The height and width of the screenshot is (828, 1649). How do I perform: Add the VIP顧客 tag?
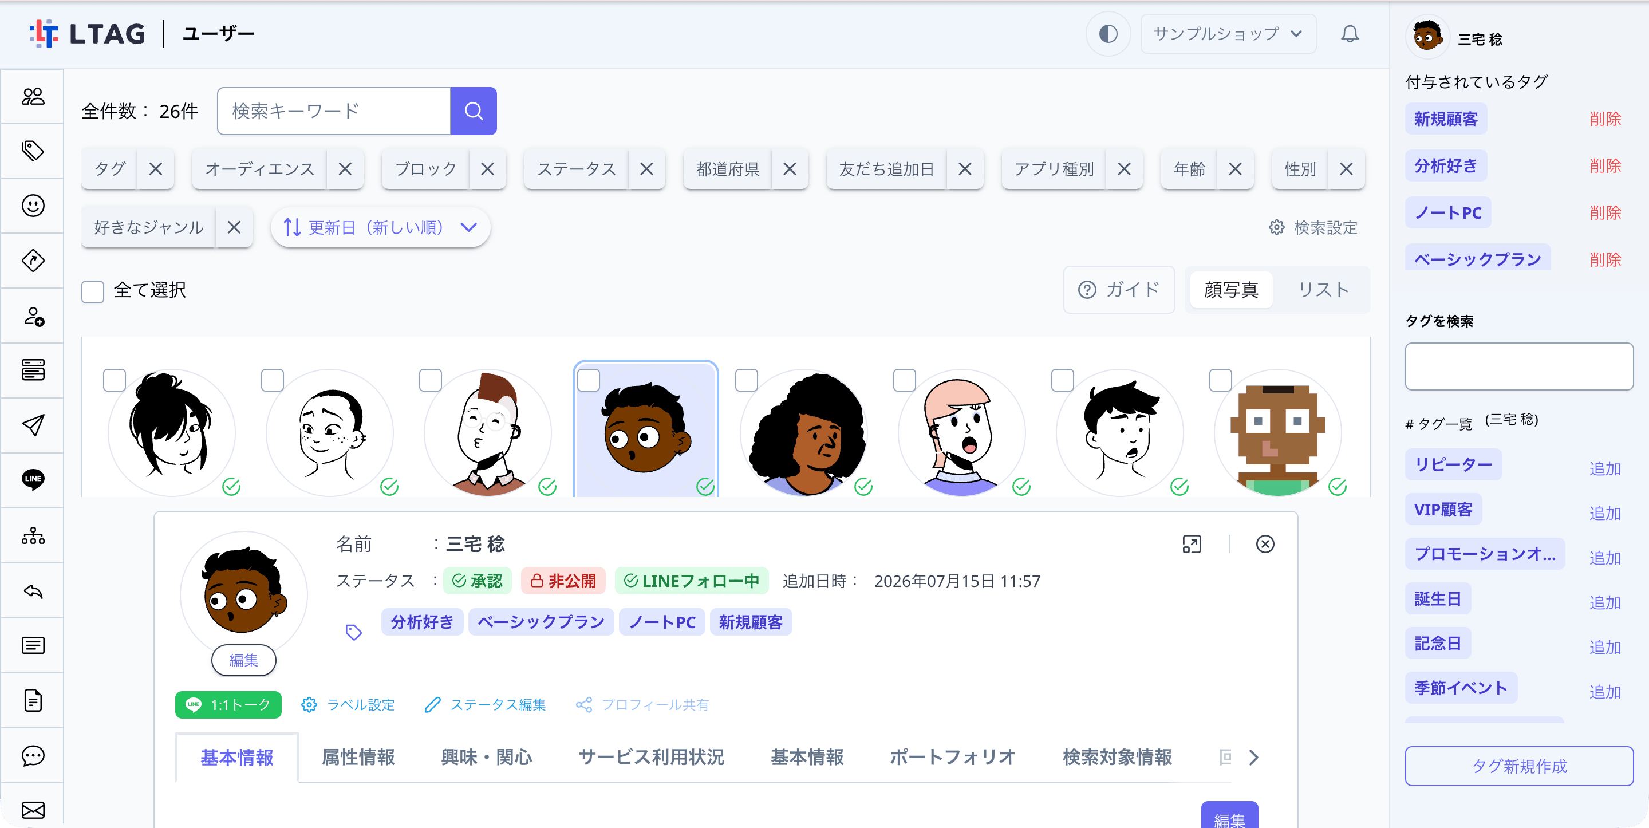coord(1605,513)
